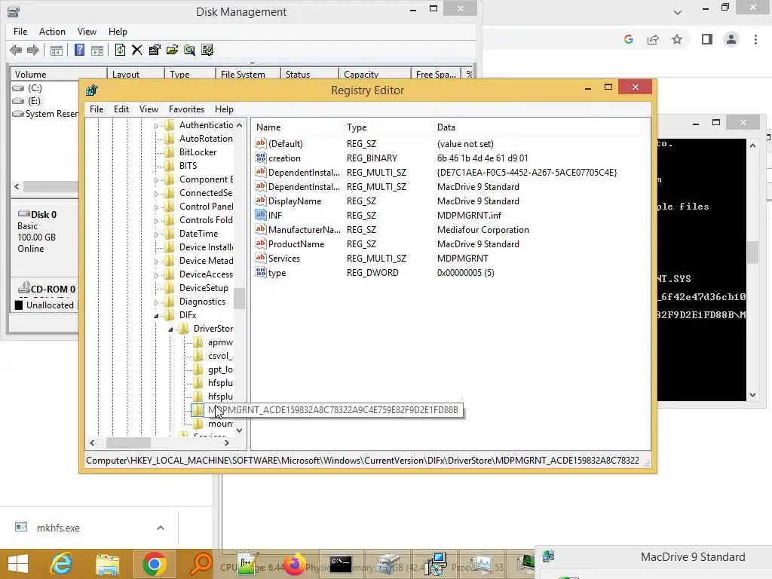Open Chrome profile avatar icon
The height and width of the screenshot is (579, 772).
click(x=731, y=39)
